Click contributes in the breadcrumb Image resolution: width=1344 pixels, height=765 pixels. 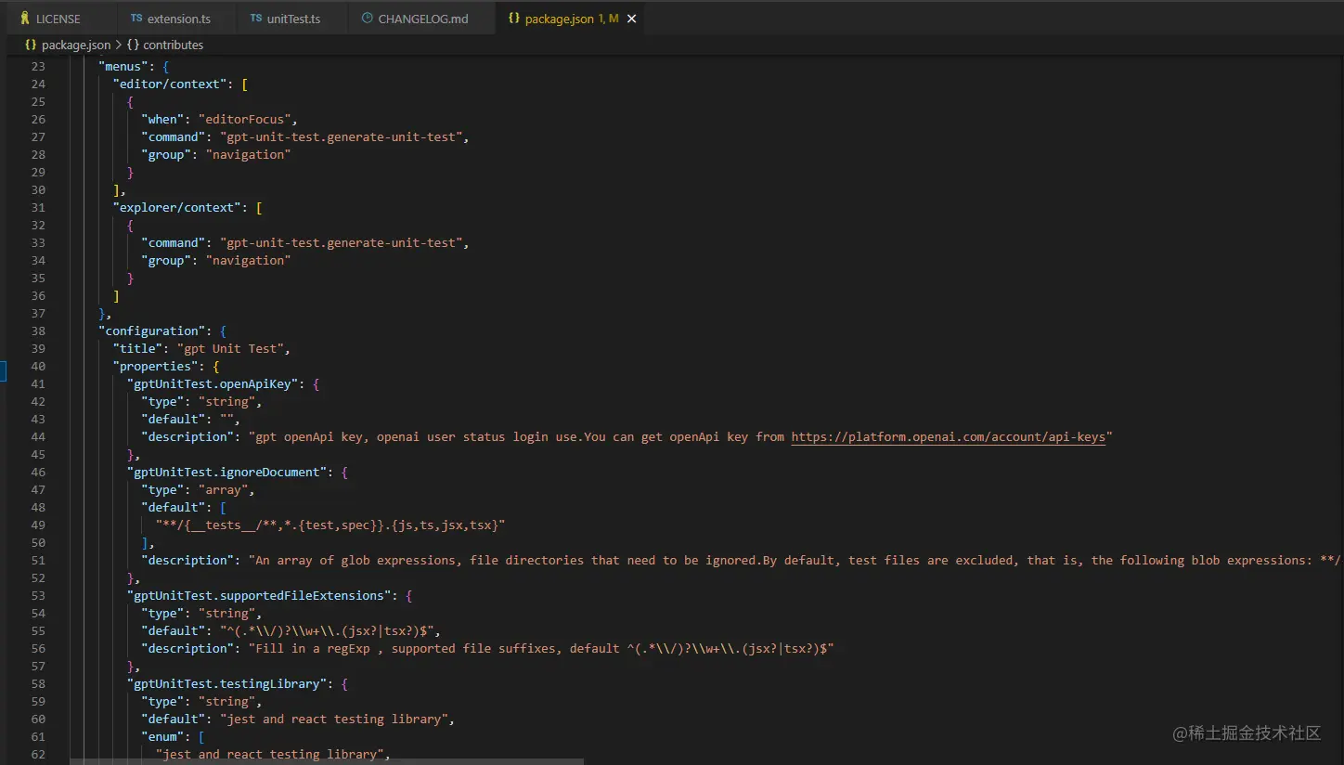point(173,45)
